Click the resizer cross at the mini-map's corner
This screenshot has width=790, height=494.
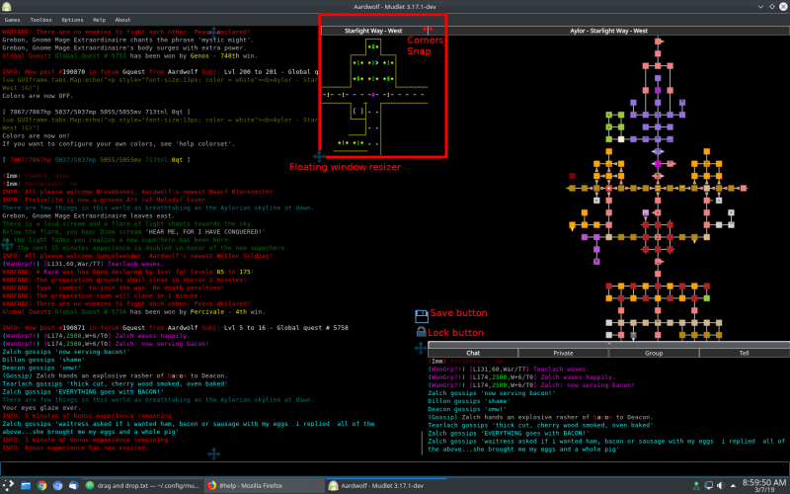319,157
